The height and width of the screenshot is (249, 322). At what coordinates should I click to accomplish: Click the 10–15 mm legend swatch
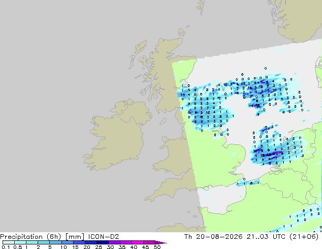point(68,242)
